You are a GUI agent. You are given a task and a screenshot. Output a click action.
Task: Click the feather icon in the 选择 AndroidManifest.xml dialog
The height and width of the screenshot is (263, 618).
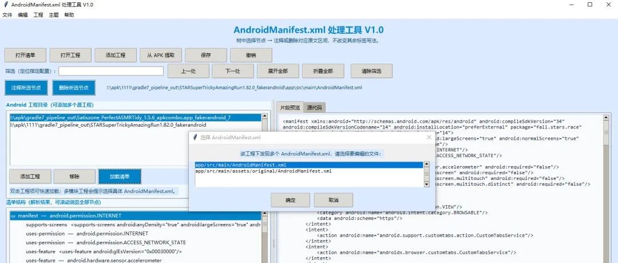tap(195, 138)
